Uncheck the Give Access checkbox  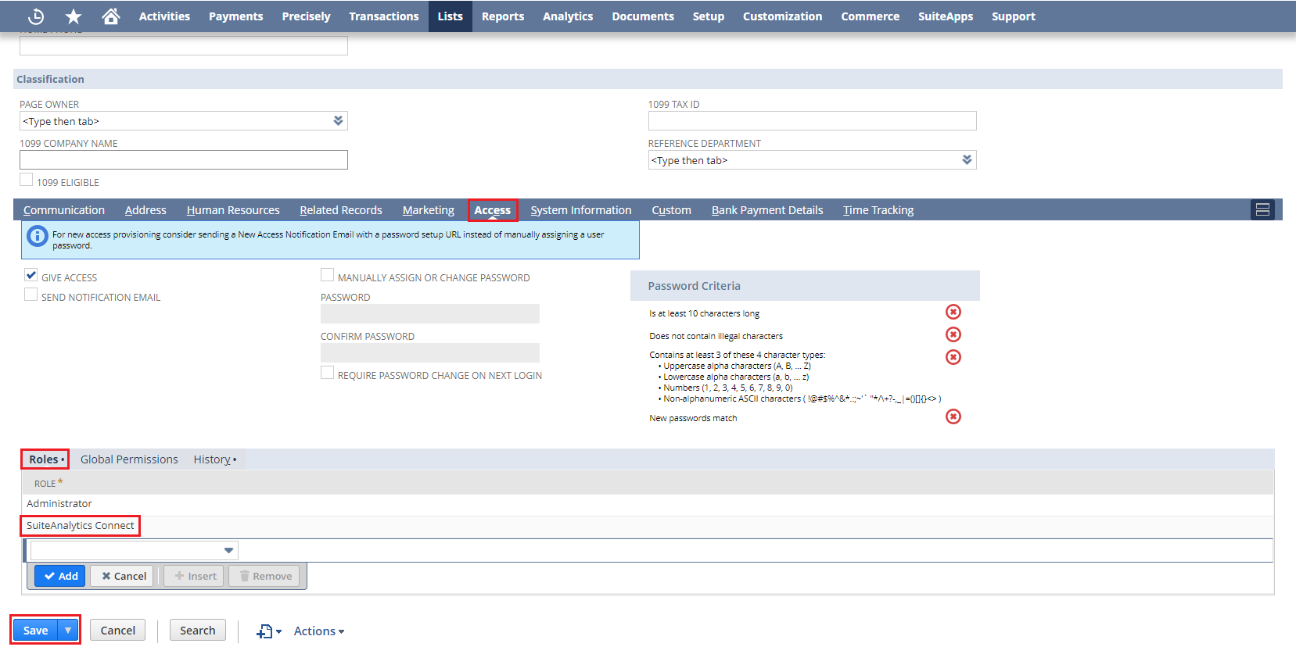point(31,275)
